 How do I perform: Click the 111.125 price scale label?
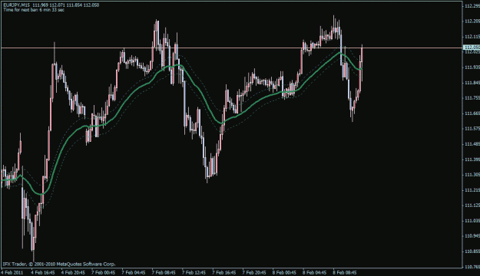click(x=472, y=205)
